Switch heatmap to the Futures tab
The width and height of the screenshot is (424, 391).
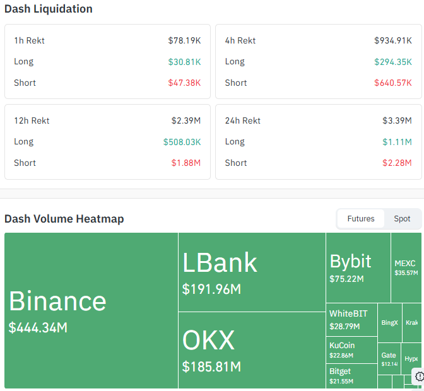click(x=361, y=219)
